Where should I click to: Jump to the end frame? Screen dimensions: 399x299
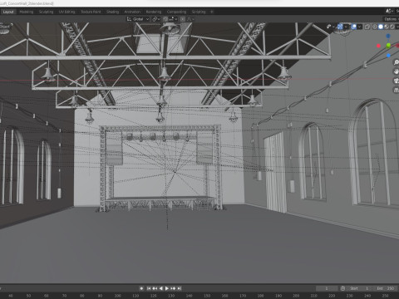[x=180, y=288]
